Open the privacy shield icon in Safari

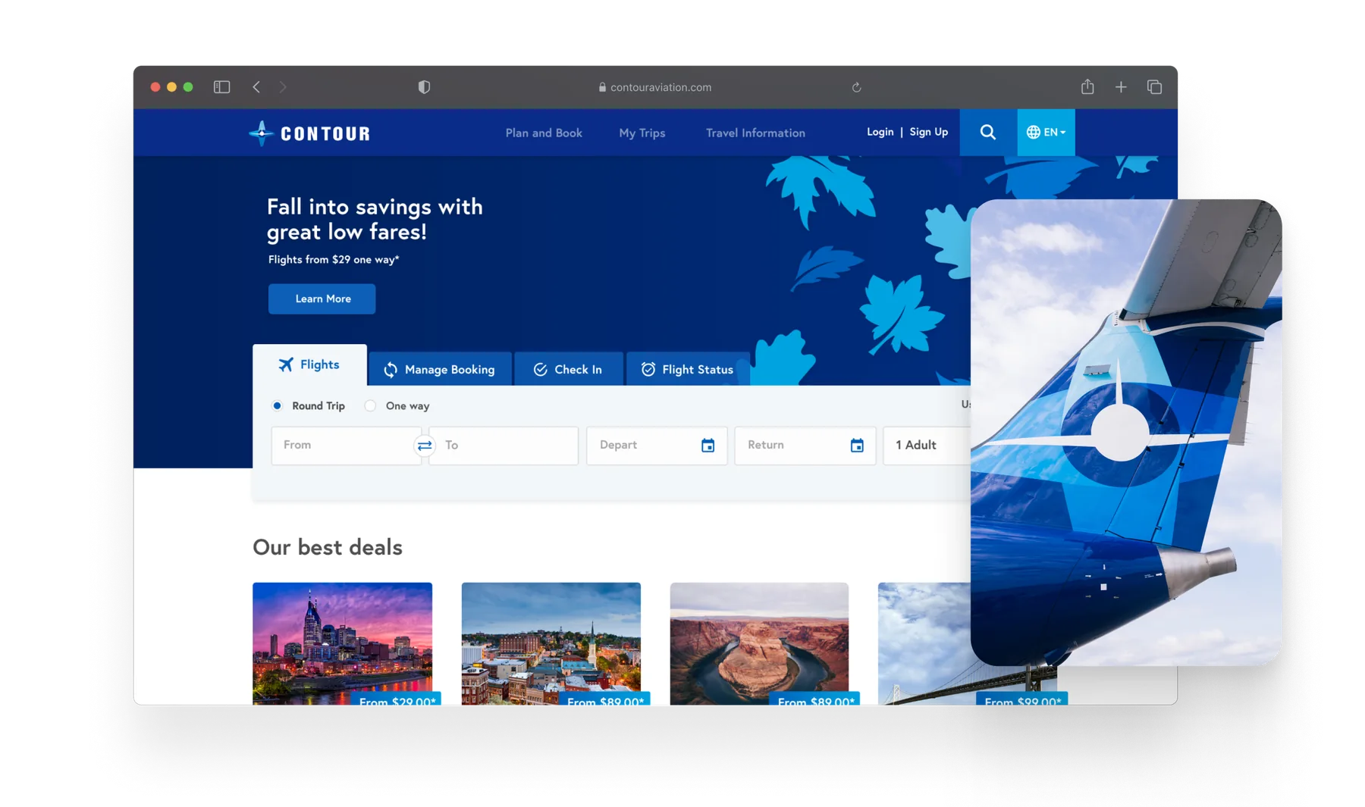[424, 87]
